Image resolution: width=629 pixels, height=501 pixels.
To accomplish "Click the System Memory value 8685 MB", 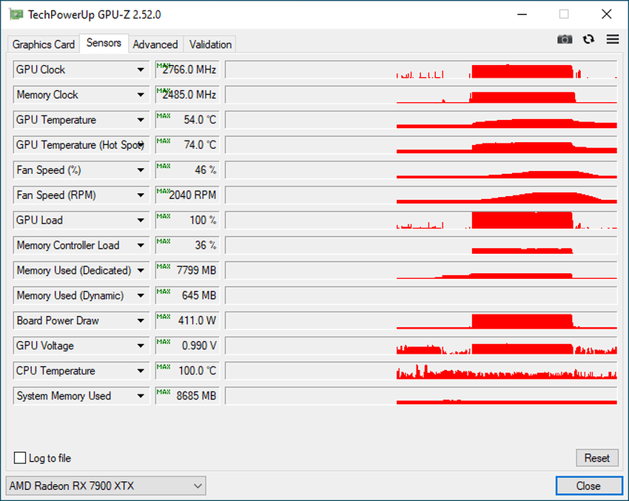I will [187, 396].
